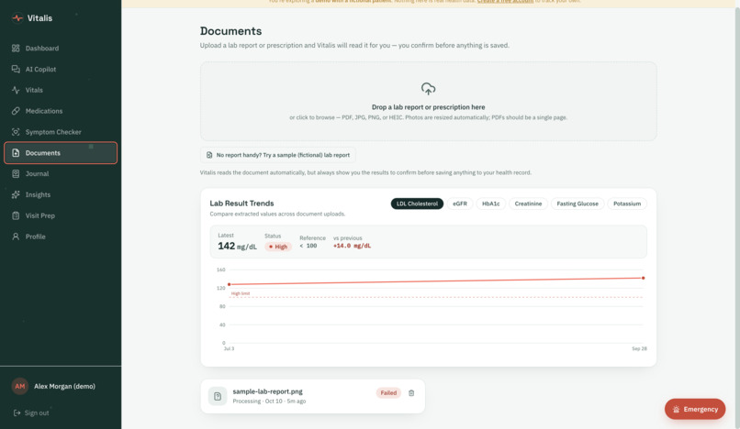
Task: Click the Insights sparkle icon
Action: [16, 194]
